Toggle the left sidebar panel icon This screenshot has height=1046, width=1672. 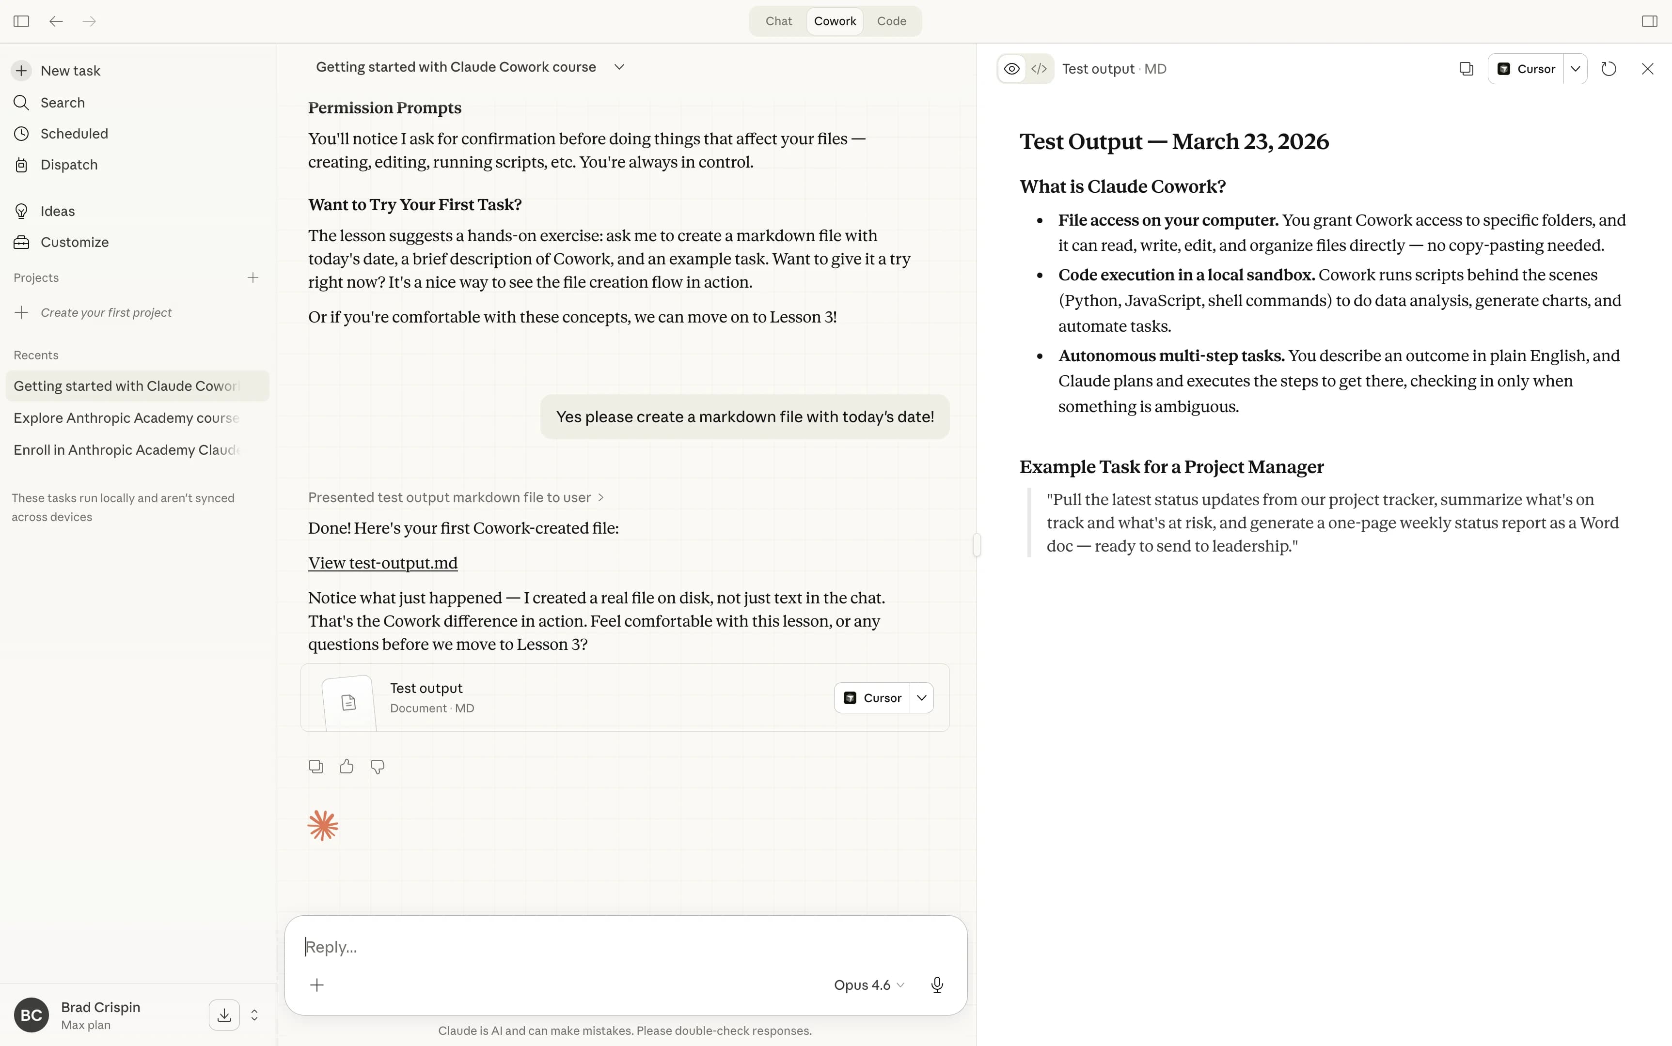tap(21, 21)
